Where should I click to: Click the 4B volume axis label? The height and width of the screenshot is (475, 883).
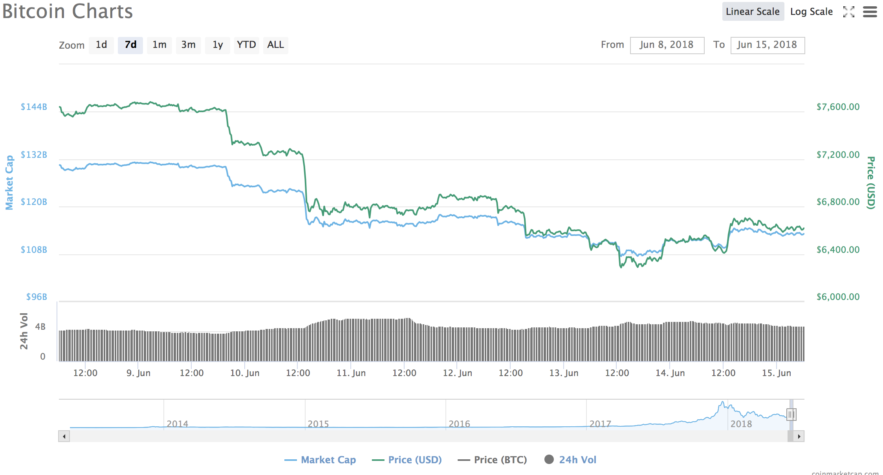point(40,327)
